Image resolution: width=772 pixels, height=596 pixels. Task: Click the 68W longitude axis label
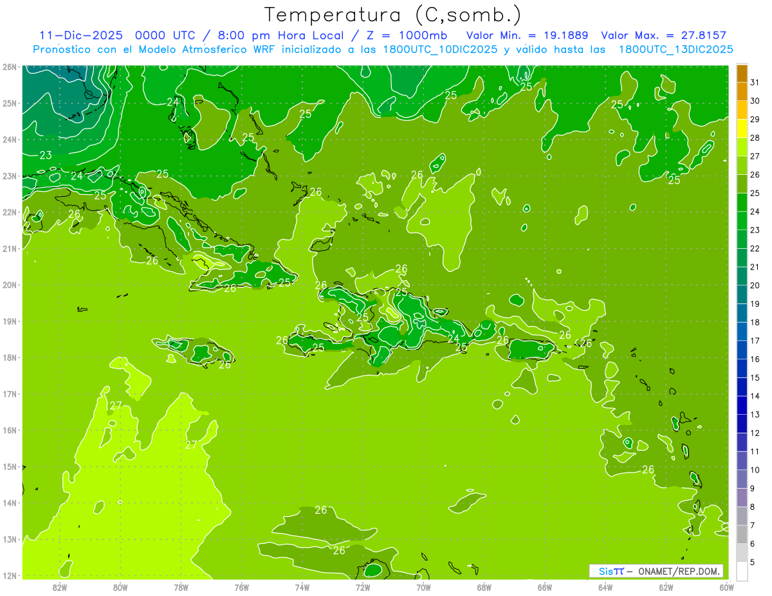pos(484,587)
